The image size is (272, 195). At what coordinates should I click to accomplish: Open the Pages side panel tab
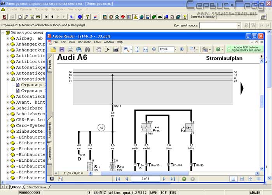pos(50,65)
